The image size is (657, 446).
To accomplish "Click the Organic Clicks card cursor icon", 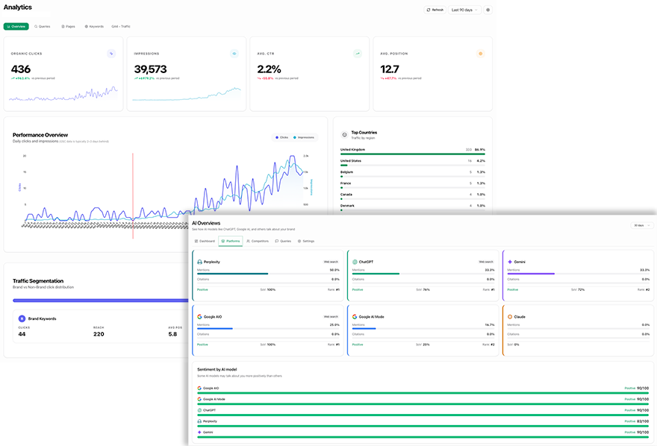I will coord(111,54).
